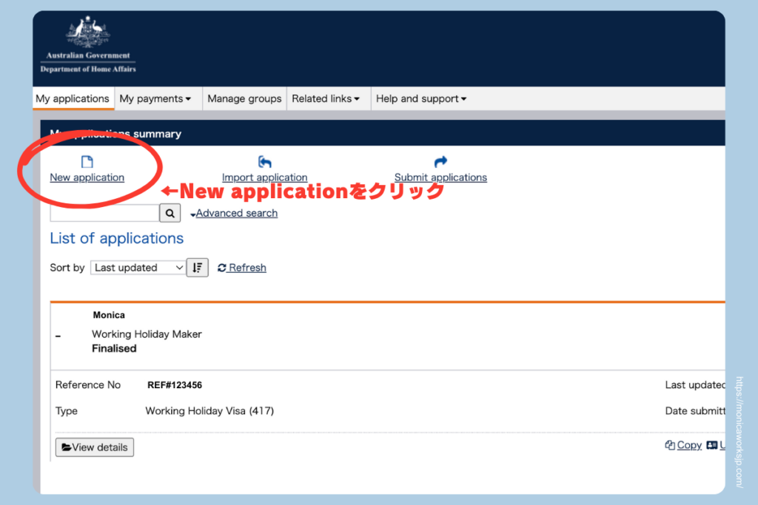Collapse the Monica application entry

(58, 336)
